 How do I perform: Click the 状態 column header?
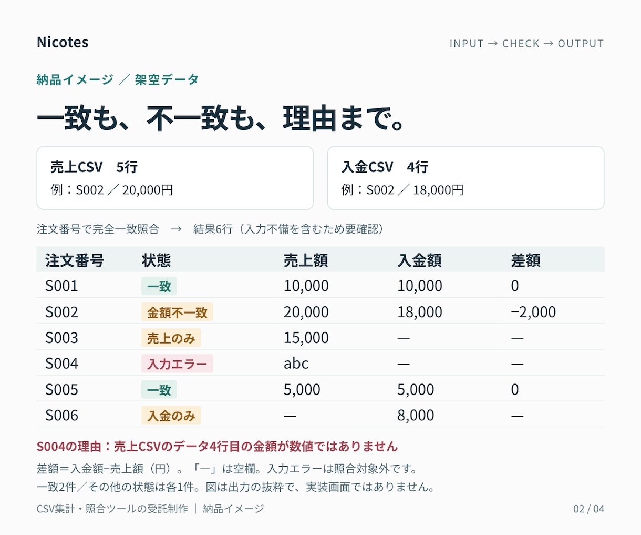click(x=157, y=260)
